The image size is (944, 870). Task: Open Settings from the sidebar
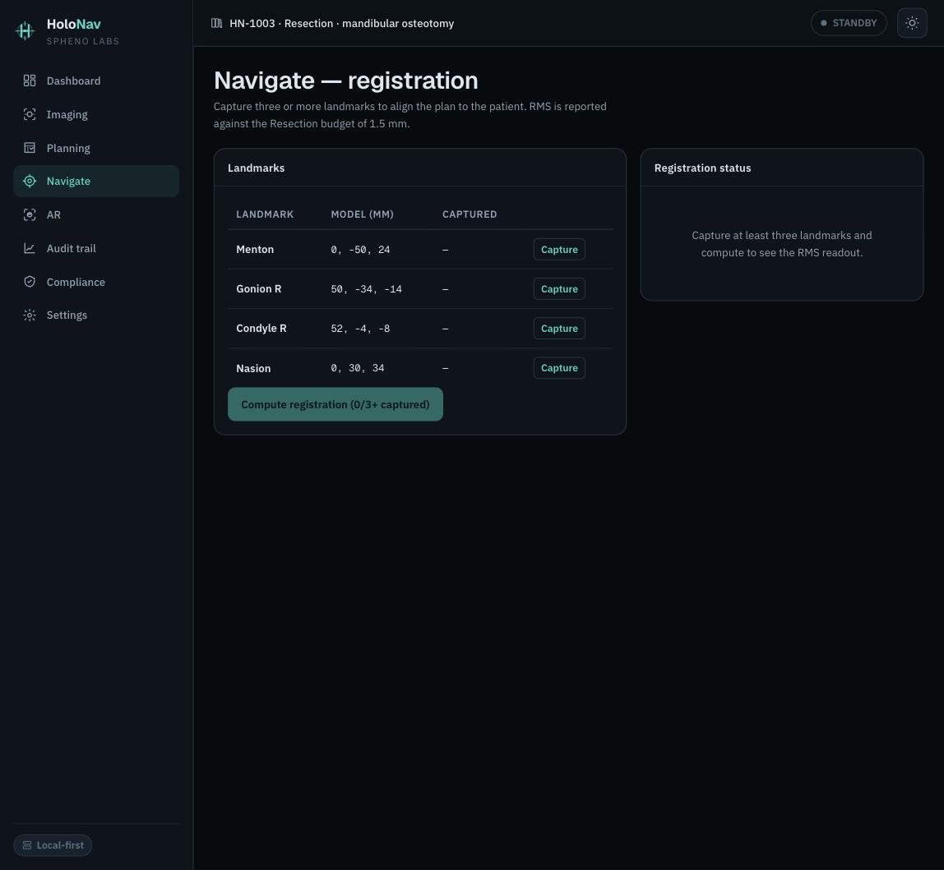[x=96, y=315]
